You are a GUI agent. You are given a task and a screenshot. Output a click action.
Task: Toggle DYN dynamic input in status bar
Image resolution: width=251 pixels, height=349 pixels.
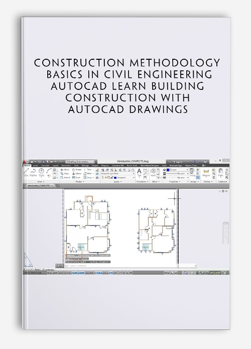coord(110,273)
